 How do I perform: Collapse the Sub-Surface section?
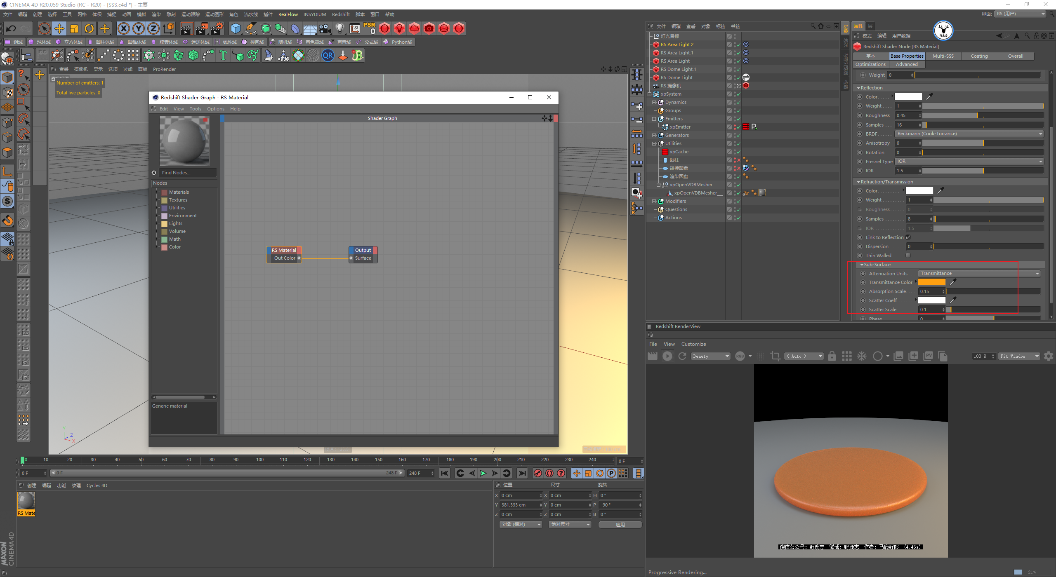pos(862,265)
